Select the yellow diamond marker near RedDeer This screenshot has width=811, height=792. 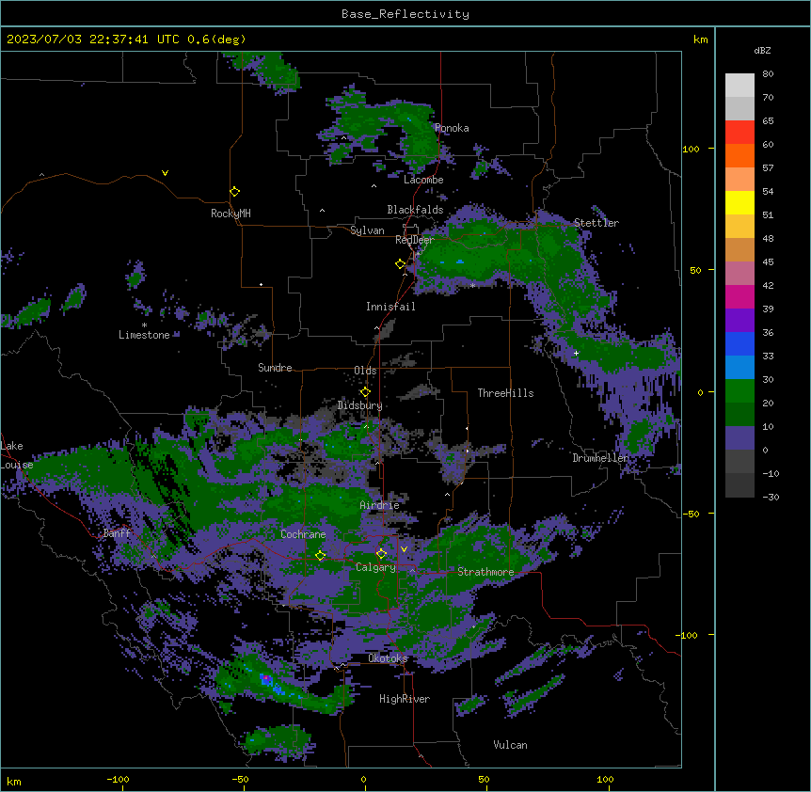(401, 264)
